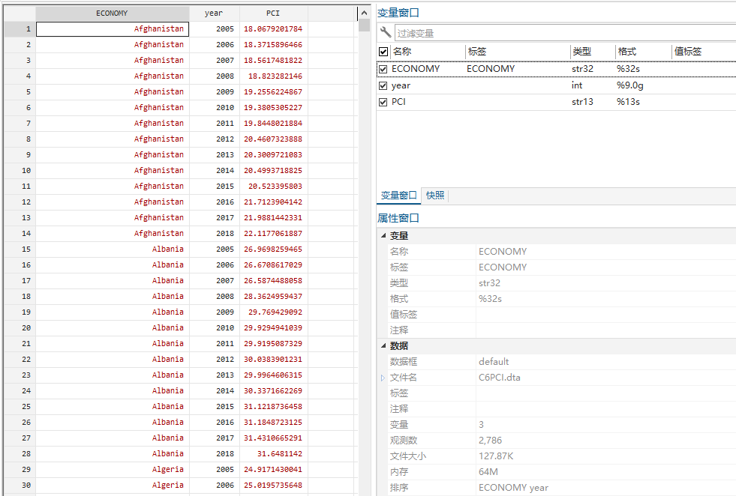Click the 值标签 column header

[x=688, y=52]
